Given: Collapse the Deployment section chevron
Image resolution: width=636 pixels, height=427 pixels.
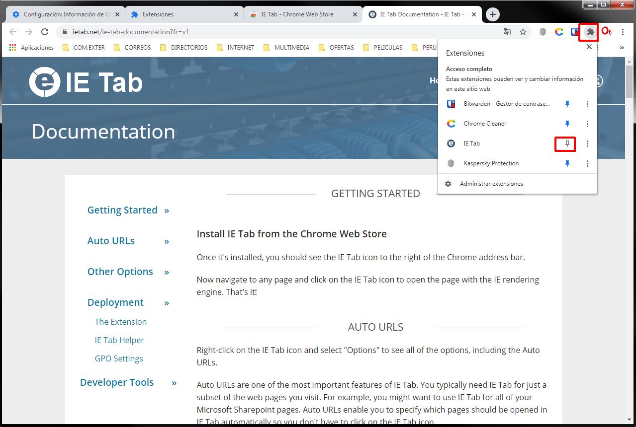Looking at the screenshot, I should click(167, 303).
